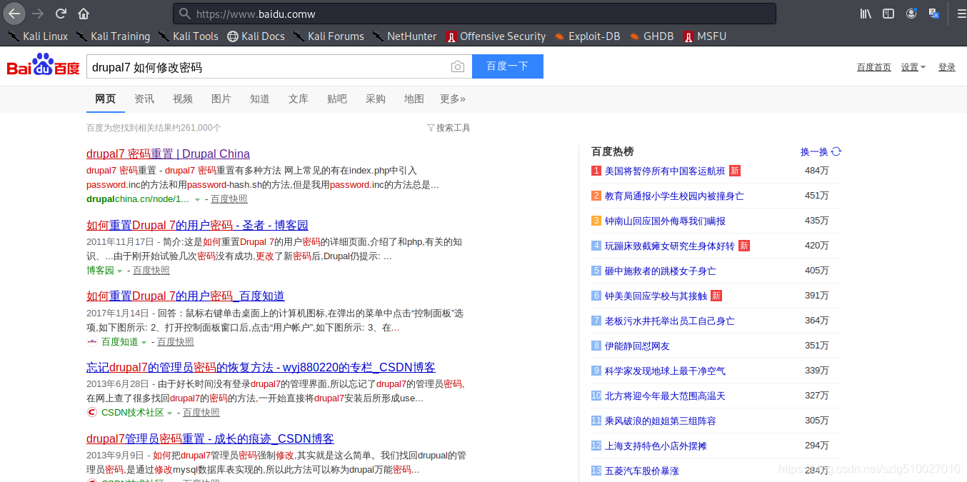Open the GHDB bookmark
Image resolution: width=967 pixels, height=482 pixels.
tap(651, 36)
